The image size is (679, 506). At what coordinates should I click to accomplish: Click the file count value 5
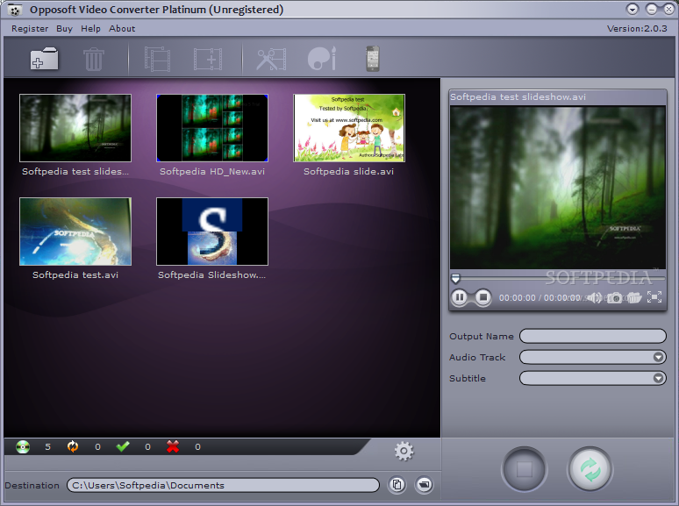point(47,446)
